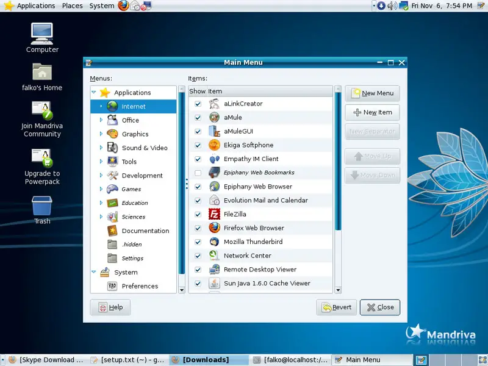Expand the Education submenu arrow
Screen dimensions: 488x366
[101, 203]
